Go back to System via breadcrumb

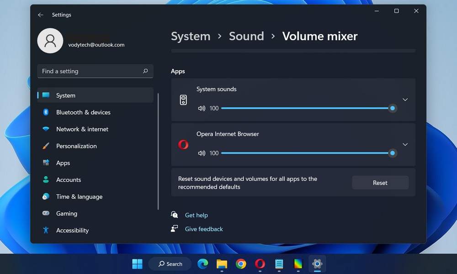(191, 36)
